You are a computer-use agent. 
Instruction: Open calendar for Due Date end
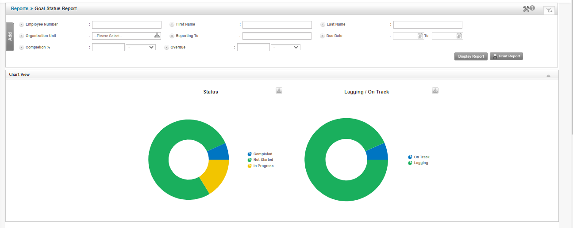[459, 36]
